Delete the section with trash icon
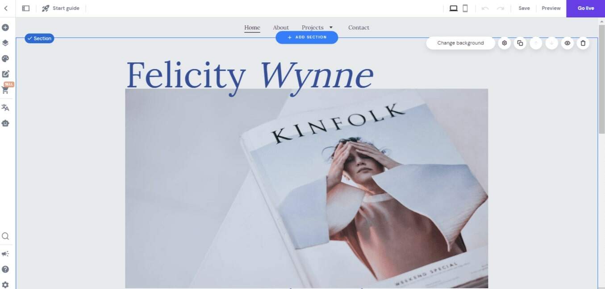 pyautogui.click(x=583, y=43)
